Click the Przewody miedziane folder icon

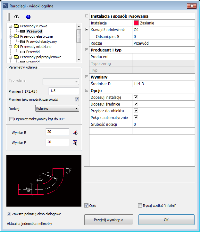tap(16, 47)
